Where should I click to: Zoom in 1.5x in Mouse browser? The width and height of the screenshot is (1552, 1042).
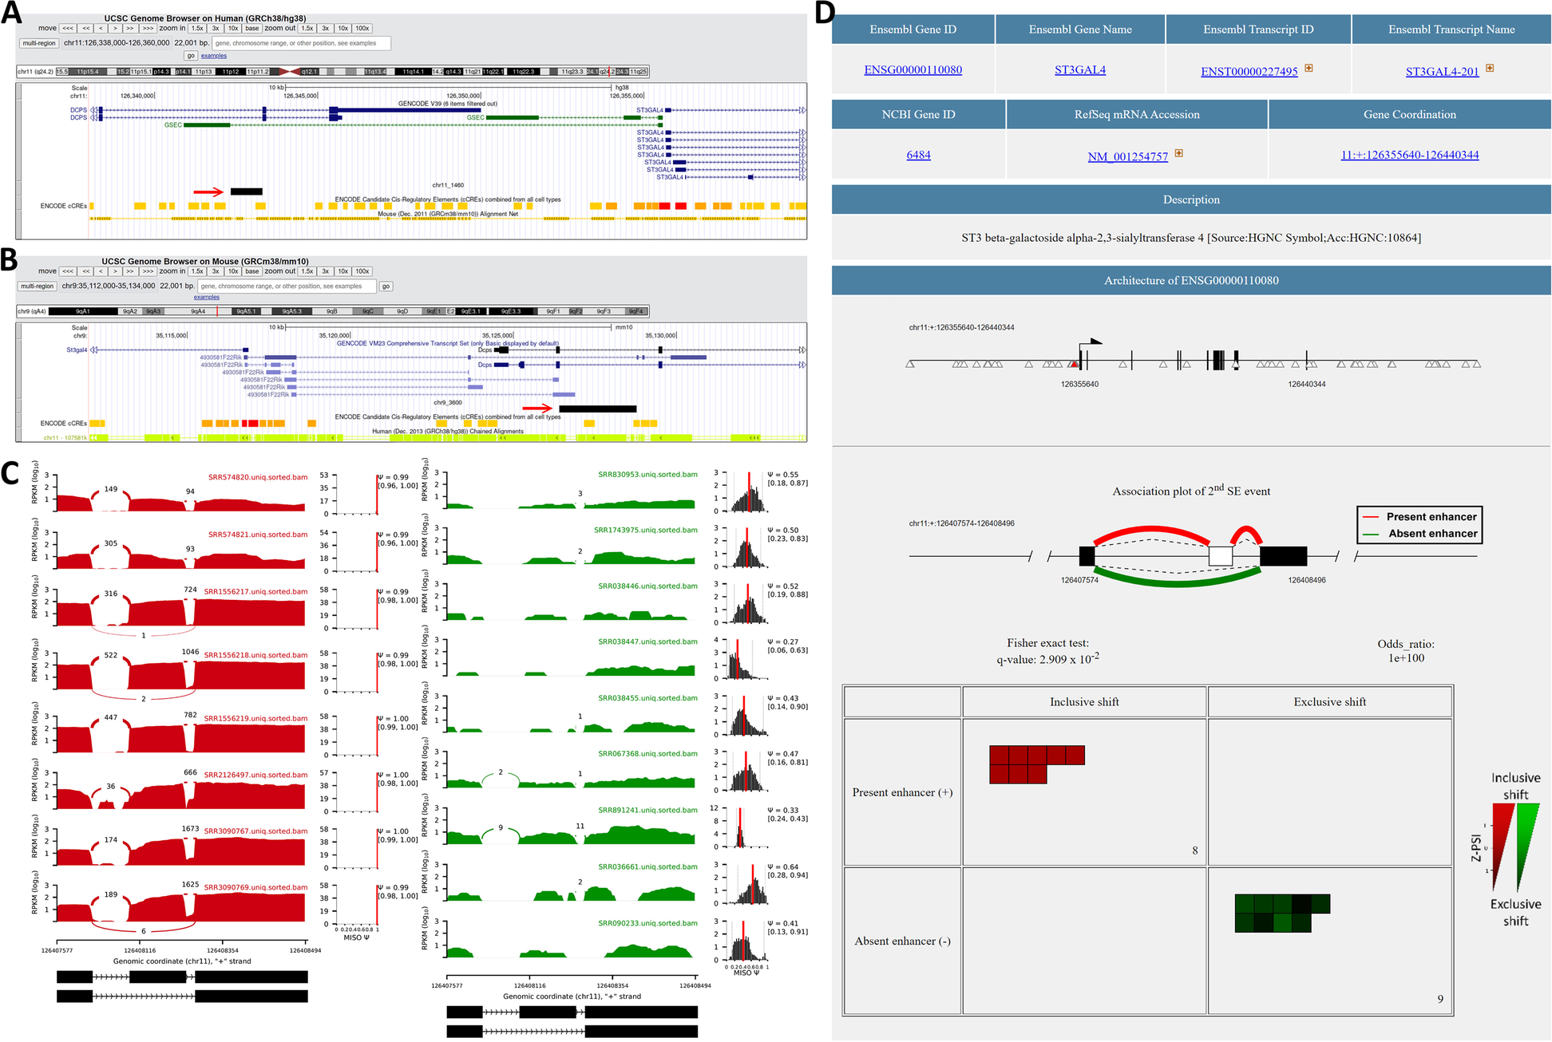[x=197, y=271]
